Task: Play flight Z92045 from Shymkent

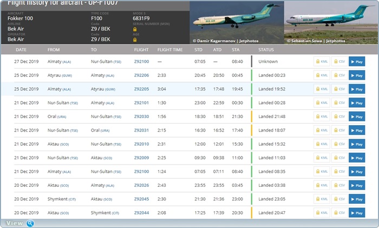Action: [x=357, y=199]
